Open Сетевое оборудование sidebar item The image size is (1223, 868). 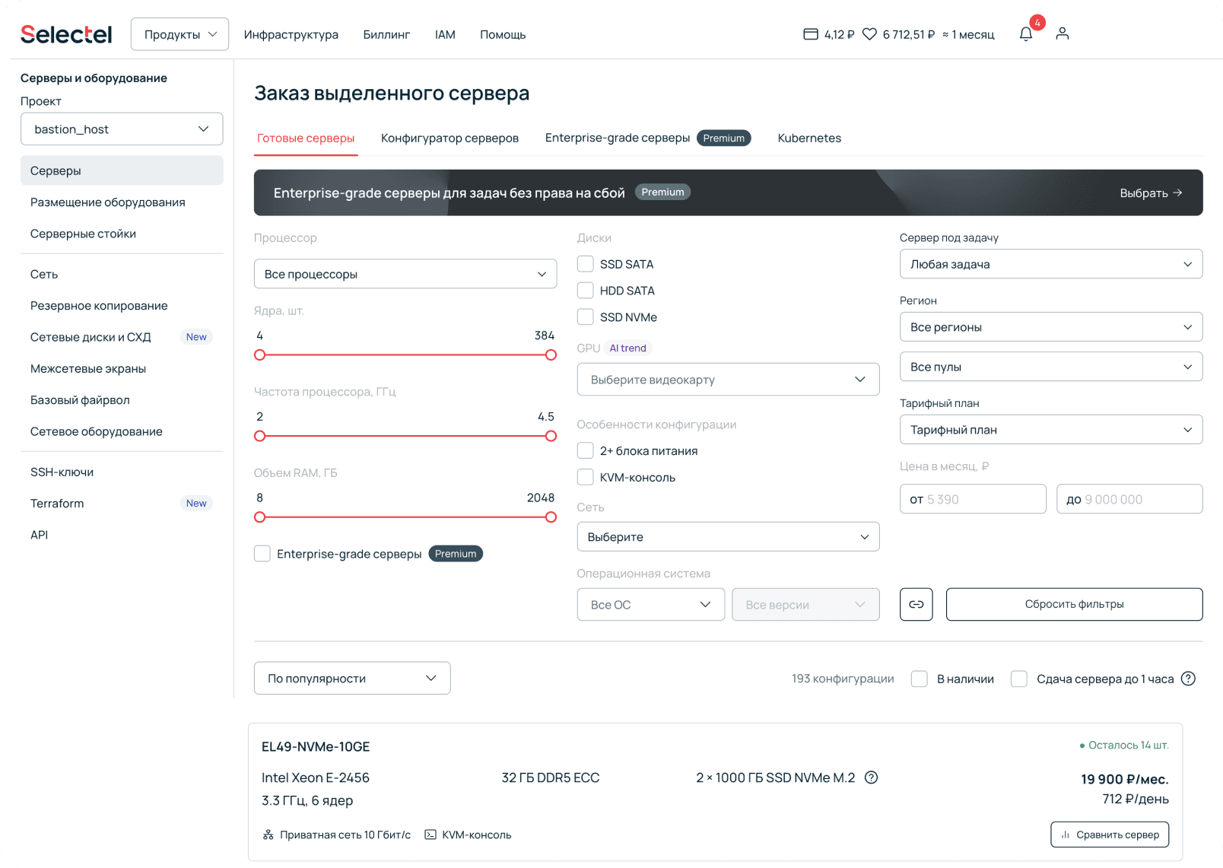(x=122, y=432)
